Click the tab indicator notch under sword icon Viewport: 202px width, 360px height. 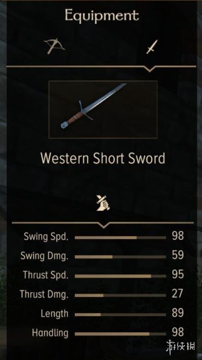coord(150,68)
